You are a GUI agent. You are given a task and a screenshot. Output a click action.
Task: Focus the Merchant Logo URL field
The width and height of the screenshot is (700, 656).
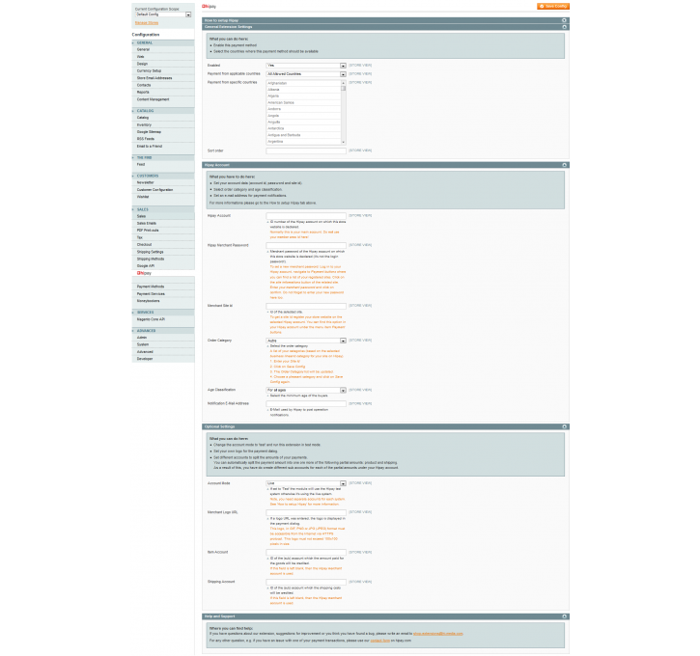pos(306,513)
